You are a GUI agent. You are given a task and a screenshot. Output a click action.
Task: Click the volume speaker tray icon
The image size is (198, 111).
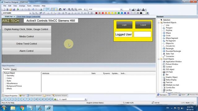[182, 108]
